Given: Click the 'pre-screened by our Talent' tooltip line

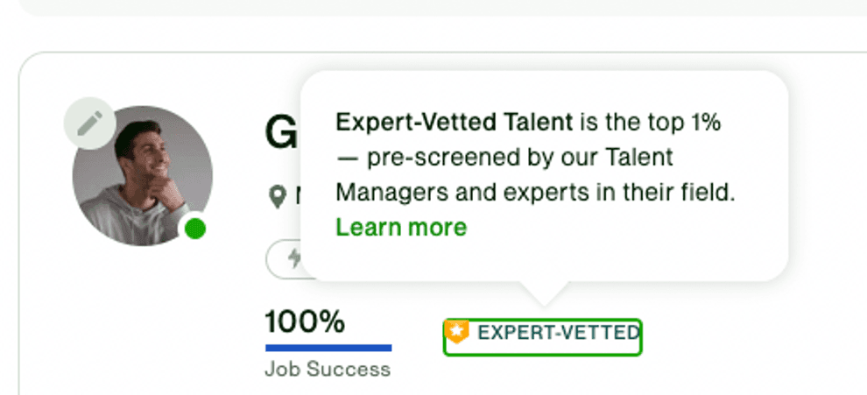Looking at the screenshot, I should [x=504, y=158].
